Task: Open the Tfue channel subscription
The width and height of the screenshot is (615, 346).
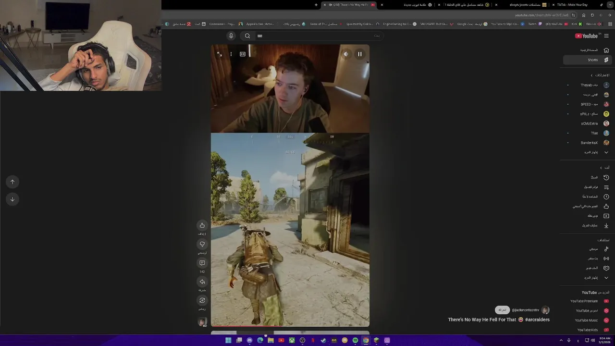Action: pos(587,133)
